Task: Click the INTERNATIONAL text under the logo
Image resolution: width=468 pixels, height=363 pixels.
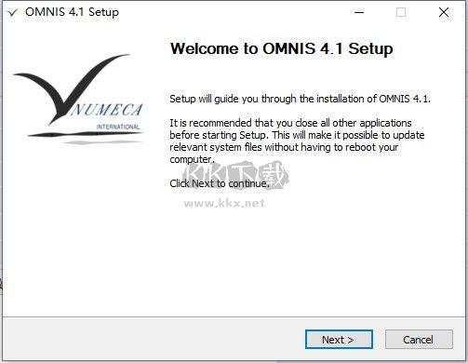Action: pyautogui.click(x=118, y=127)
